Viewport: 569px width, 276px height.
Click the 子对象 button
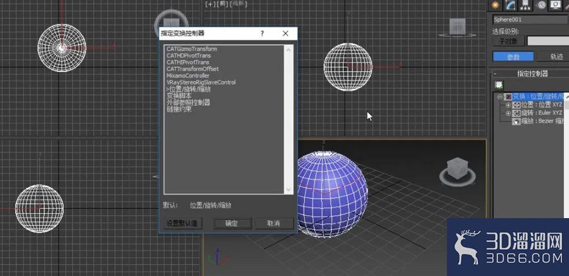click(x=509, y=41)
